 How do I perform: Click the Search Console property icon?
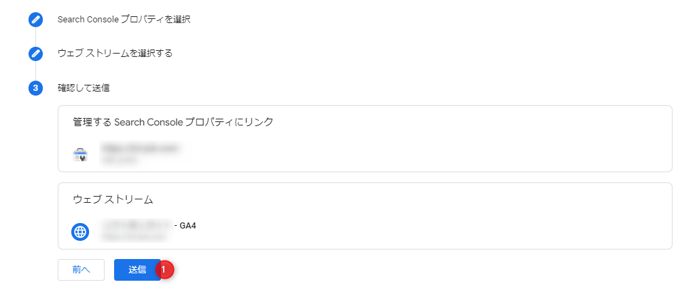coord(80,154)
